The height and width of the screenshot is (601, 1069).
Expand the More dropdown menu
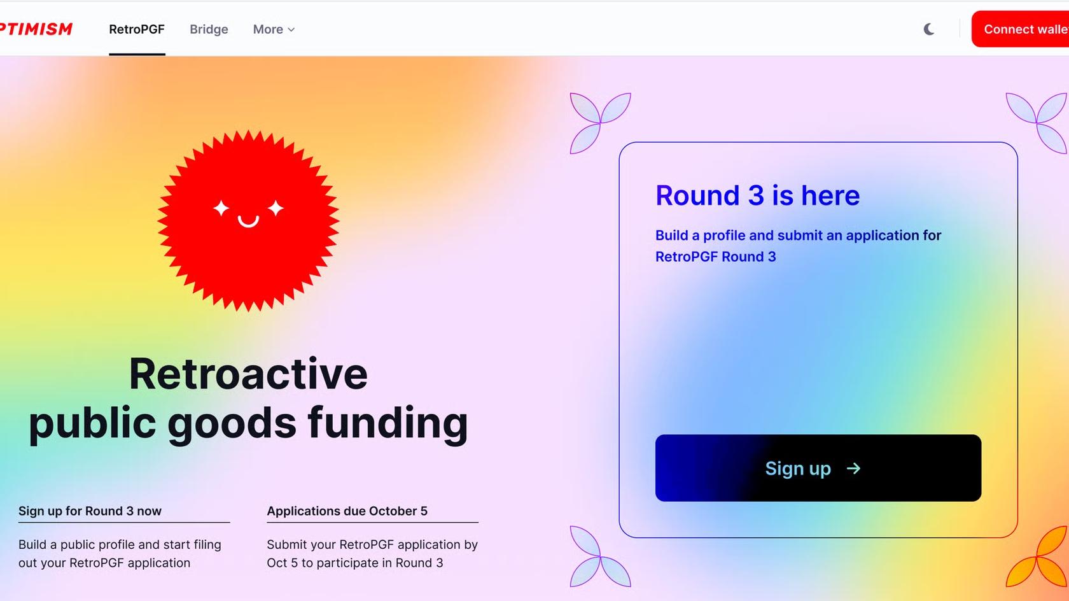[274, 29]
